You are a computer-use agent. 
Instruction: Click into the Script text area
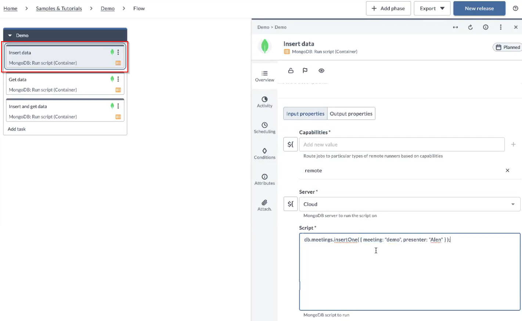click(410, 272)
